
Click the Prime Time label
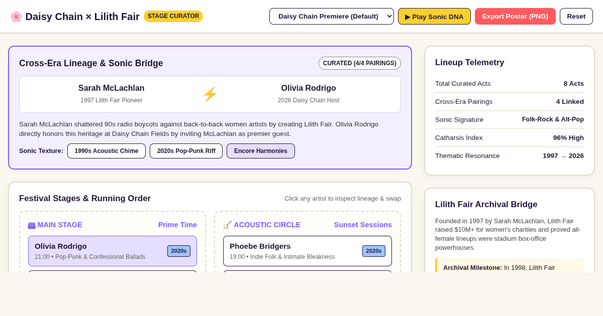(177, 225)
